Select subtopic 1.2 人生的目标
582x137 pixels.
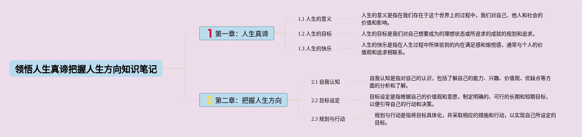pos(315,34)
